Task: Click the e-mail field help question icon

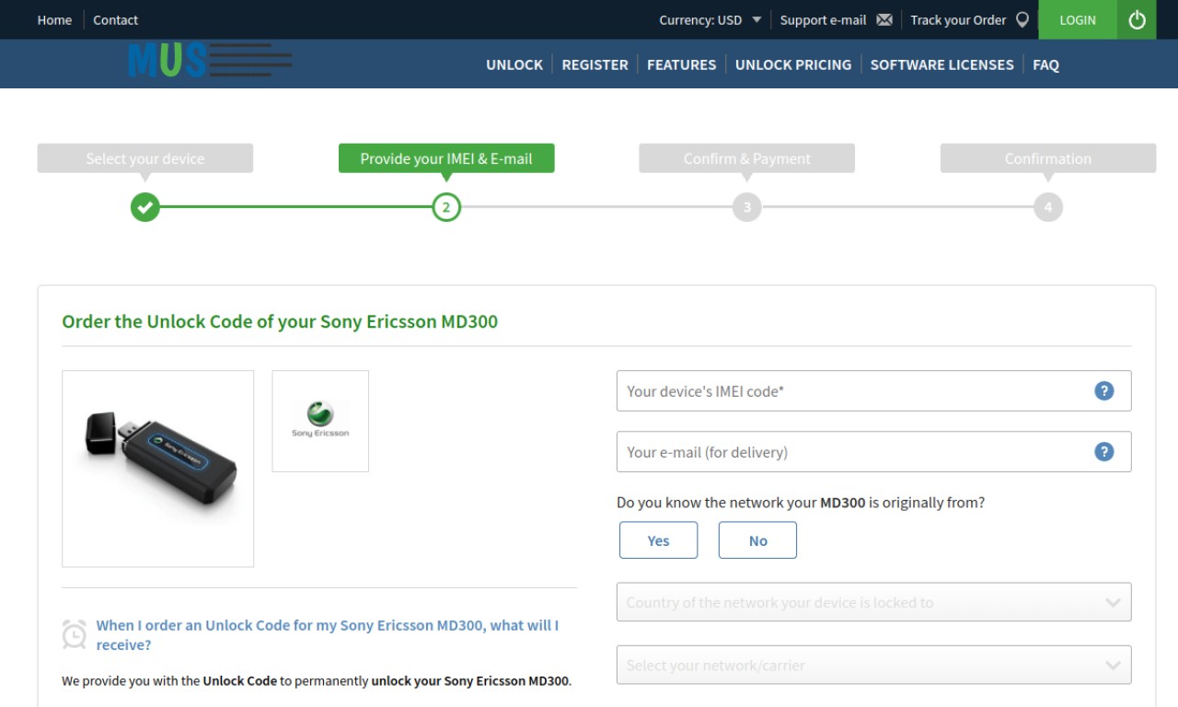Action: coord(1104,452)
